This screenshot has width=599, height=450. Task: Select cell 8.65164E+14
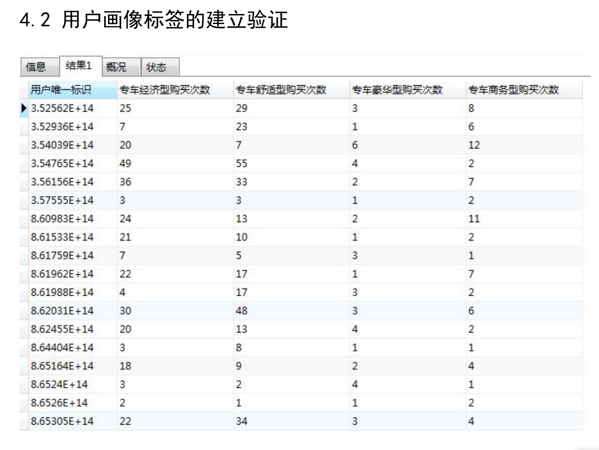point(73,366)
